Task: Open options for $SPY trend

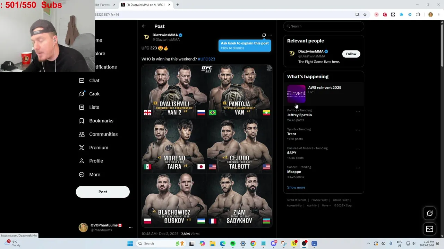Action: (358, 149)
